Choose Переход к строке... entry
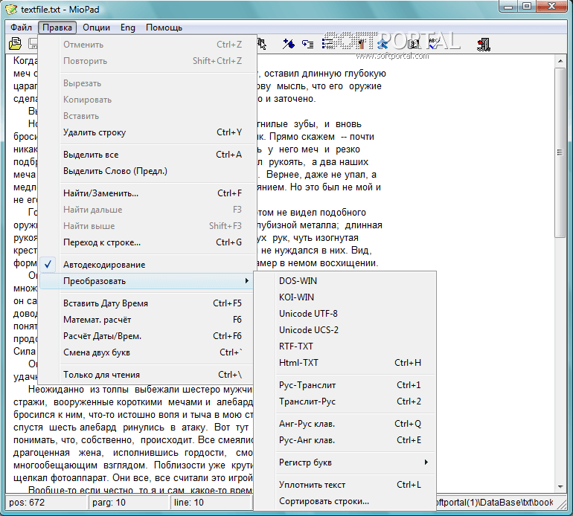This screenshot has height=516, width=573. (147, 242)
